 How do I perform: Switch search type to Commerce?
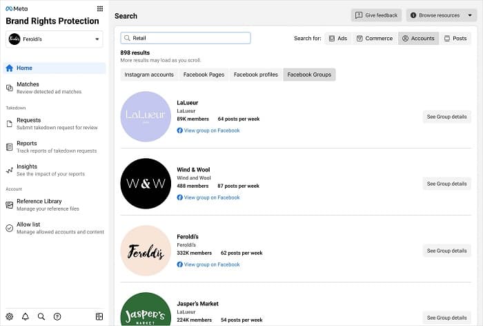click(375, 38)
